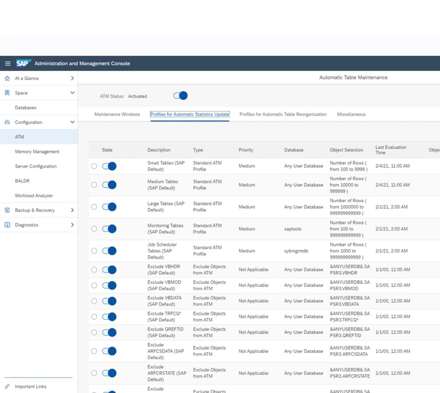Screen dimensions: 440x393
Task: Click the At a Glance home icon
Action: (x=7, y=78)
